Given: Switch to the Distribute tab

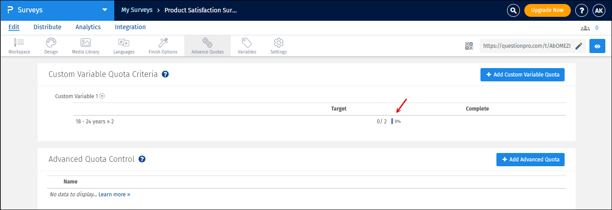Looking at the screenshot, I should [x=47, y=27].
